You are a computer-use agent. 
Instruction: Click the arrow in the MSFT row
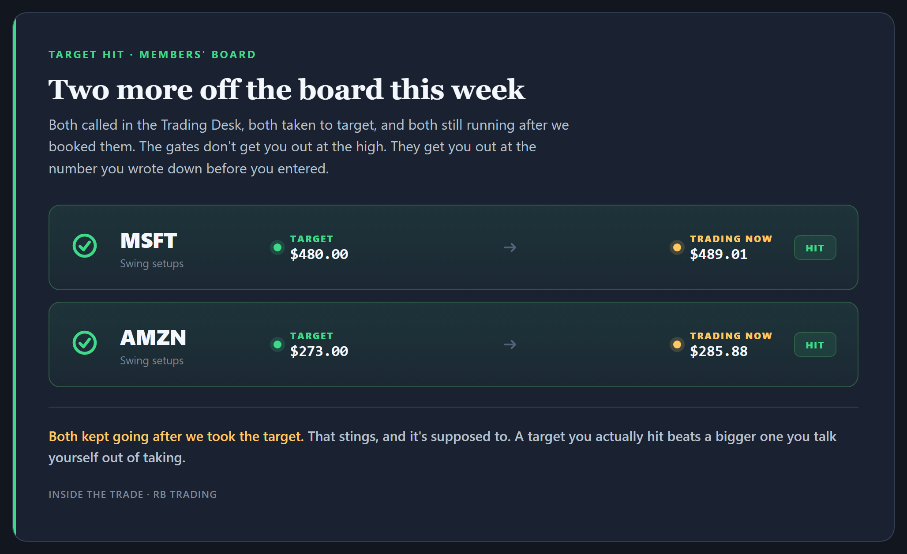[x=510, y=247]
